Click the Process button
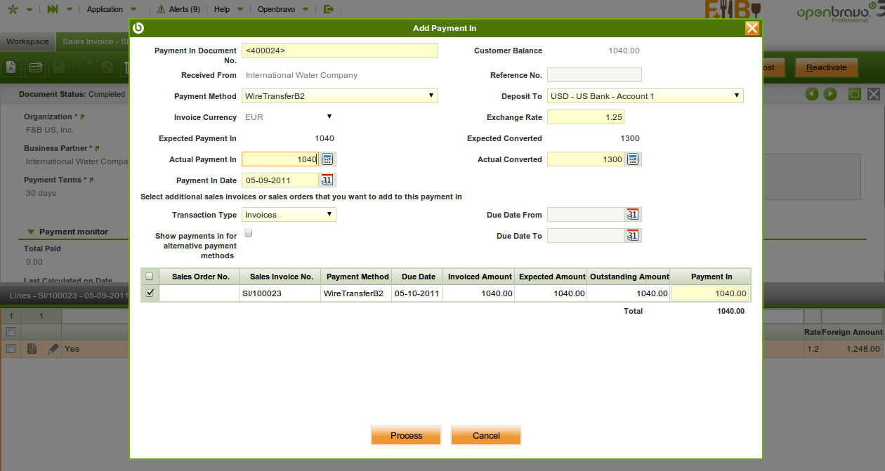885x471 pixels. (406, 435)
